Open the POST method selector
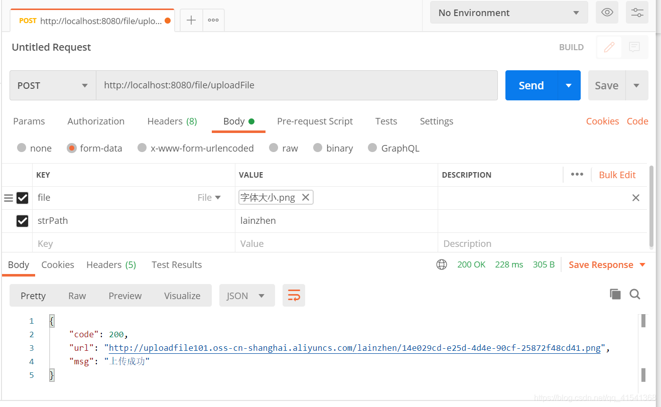The height and width of the screenshot is (407, 661). point(52,85)
